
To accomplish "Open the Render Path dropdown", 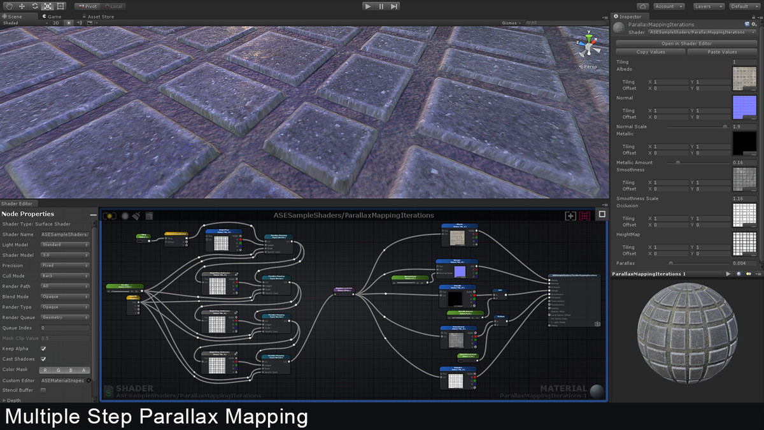I will (x=65, y=286).
